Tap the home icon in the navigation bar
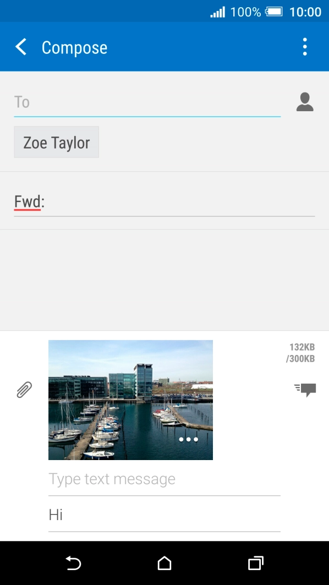 [164, 564]
